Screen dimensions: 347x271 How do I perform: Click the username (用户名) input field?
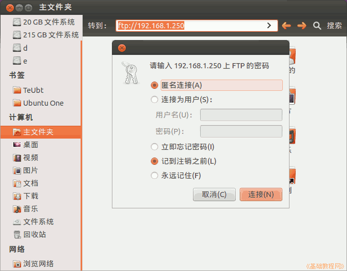click(x=241, y=115)
